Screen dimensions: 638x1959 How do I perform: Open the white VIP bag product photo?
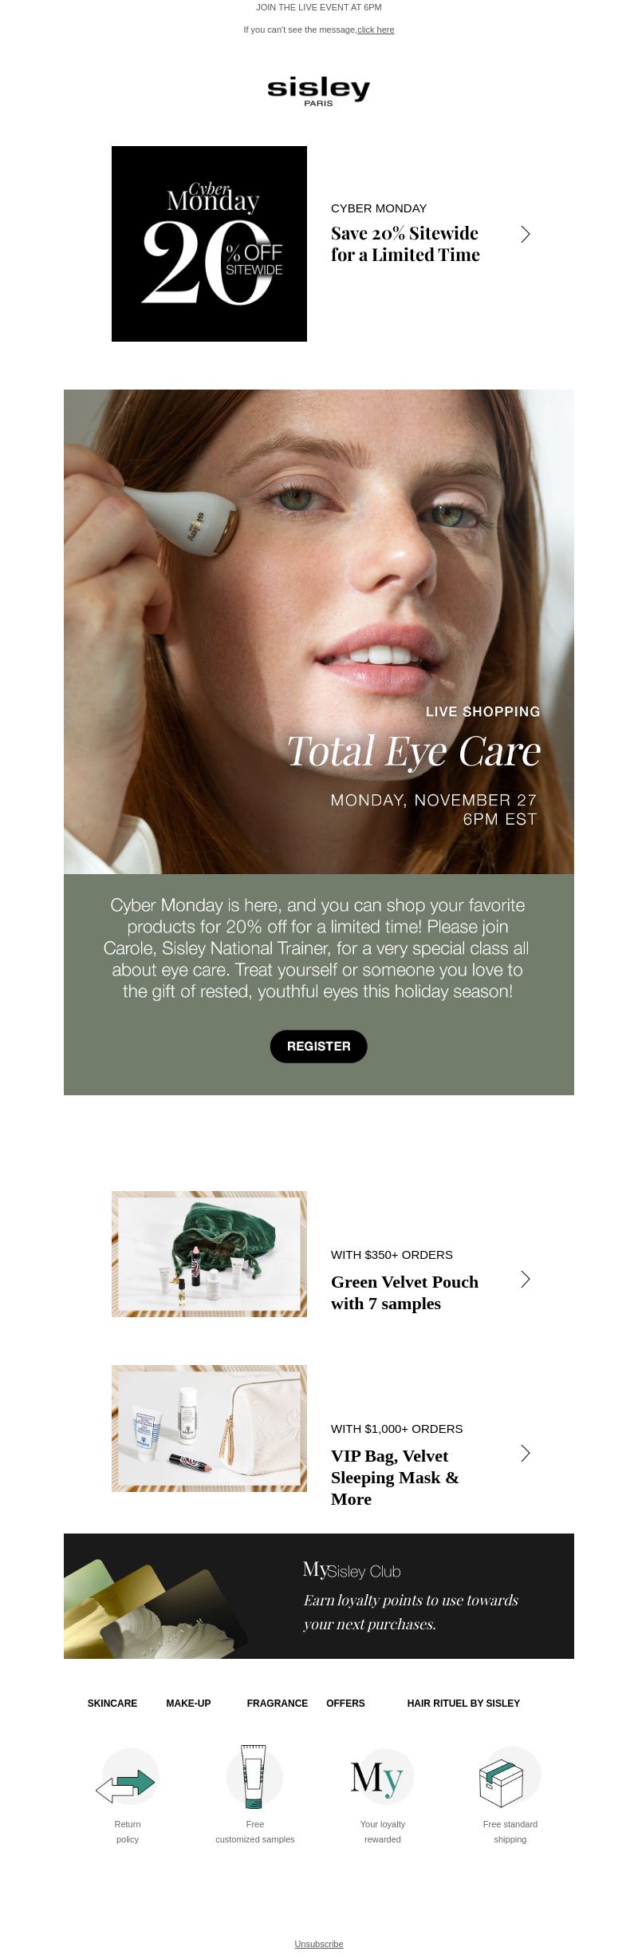tap(209, 1428)
